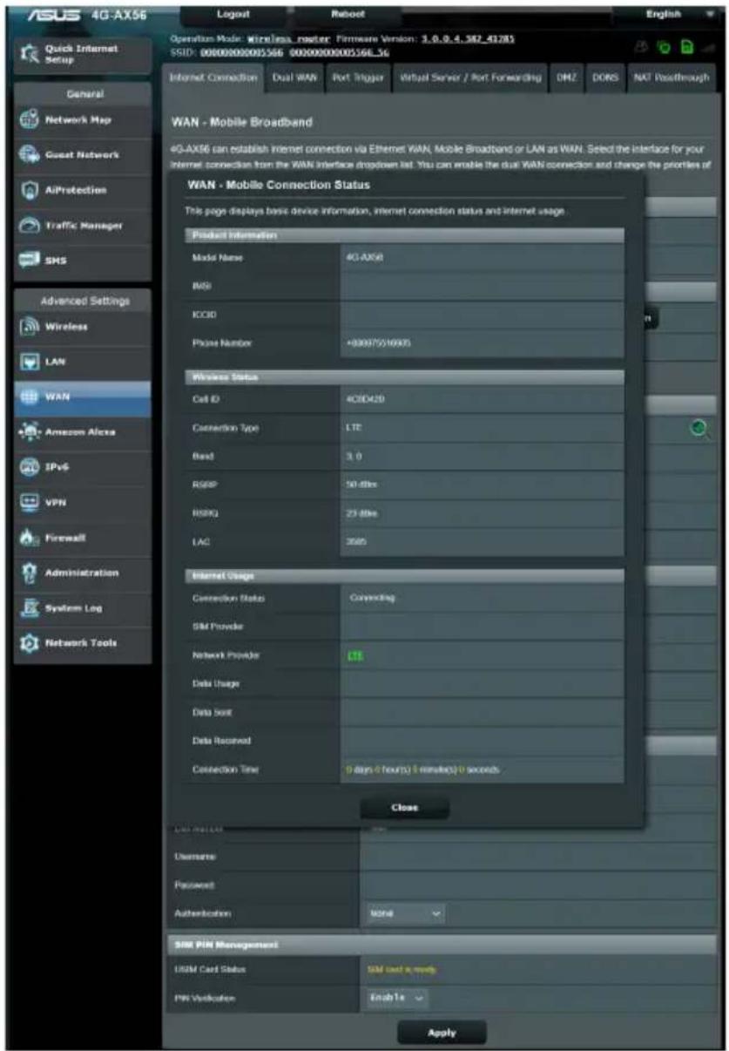Open the Network Map sidebar icon
This screenshot has width=729, height=1051.
click(27, 120)
